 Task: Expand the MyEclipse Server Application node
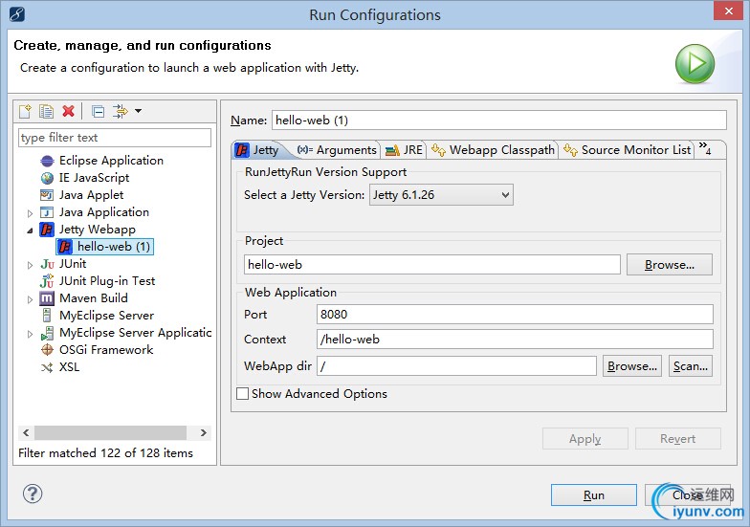pyautogui.click(x=30, y=334)
